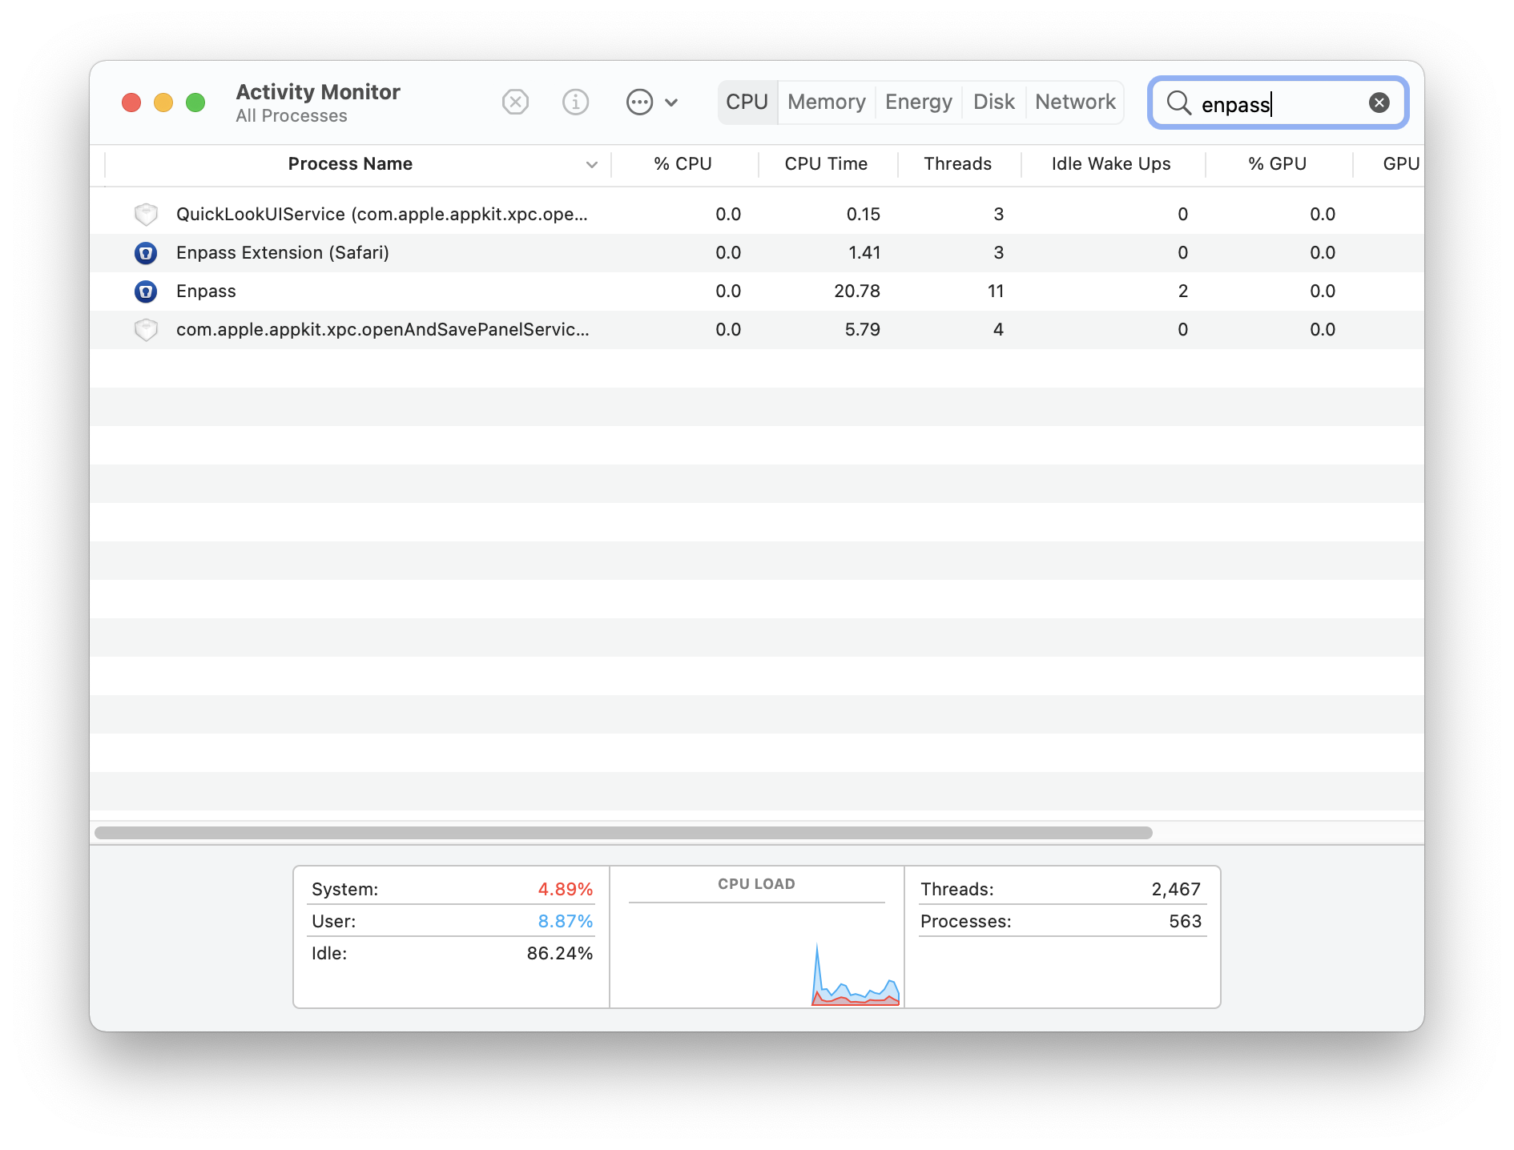
Task: Sort by % GPU column
Action: click(x=1278, y=164)
